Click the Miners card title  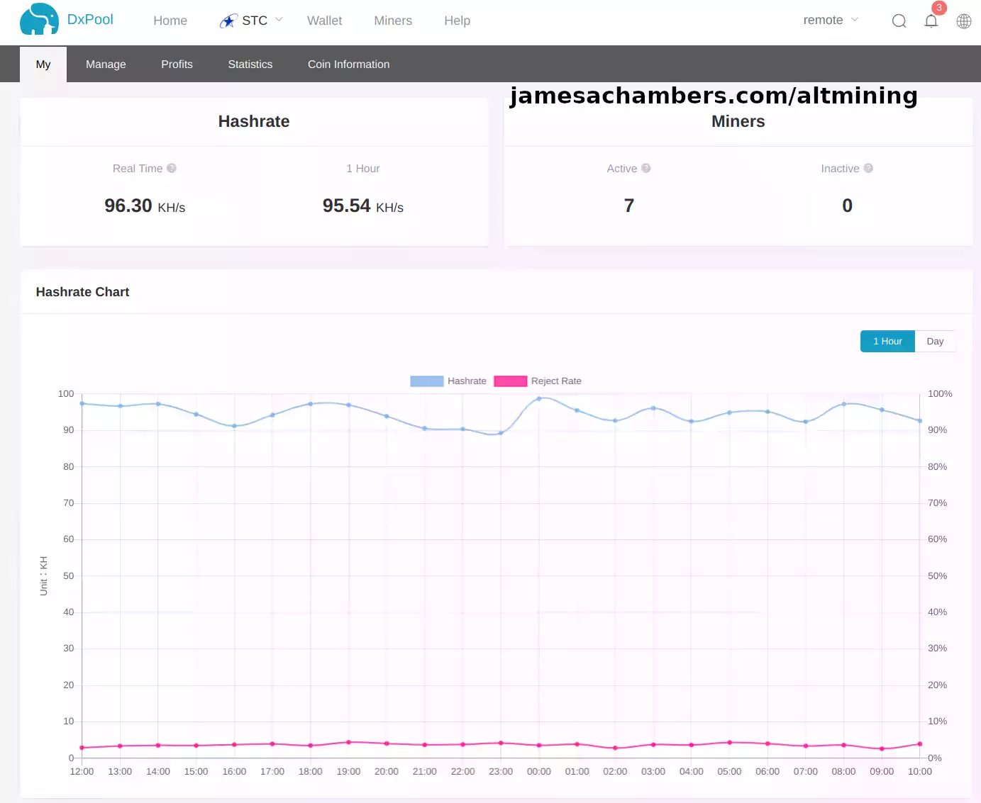coord(738,121)
